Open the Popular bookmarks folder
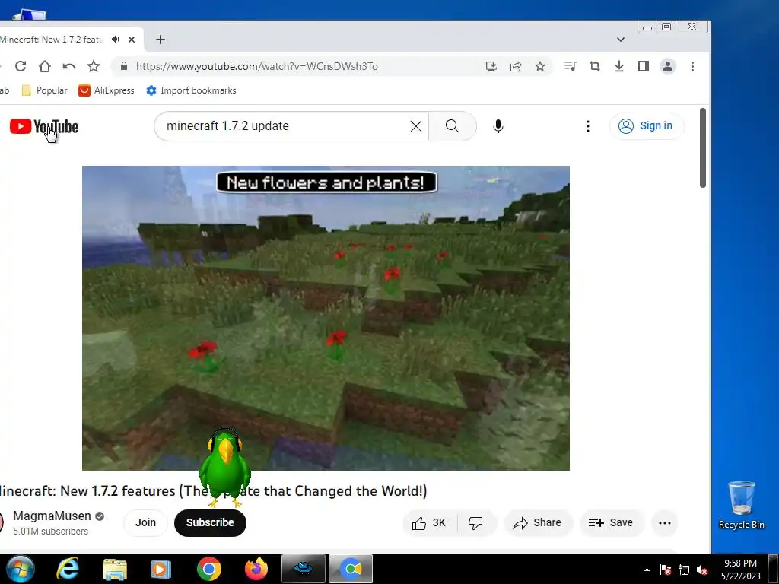 (x=45, y=90)
